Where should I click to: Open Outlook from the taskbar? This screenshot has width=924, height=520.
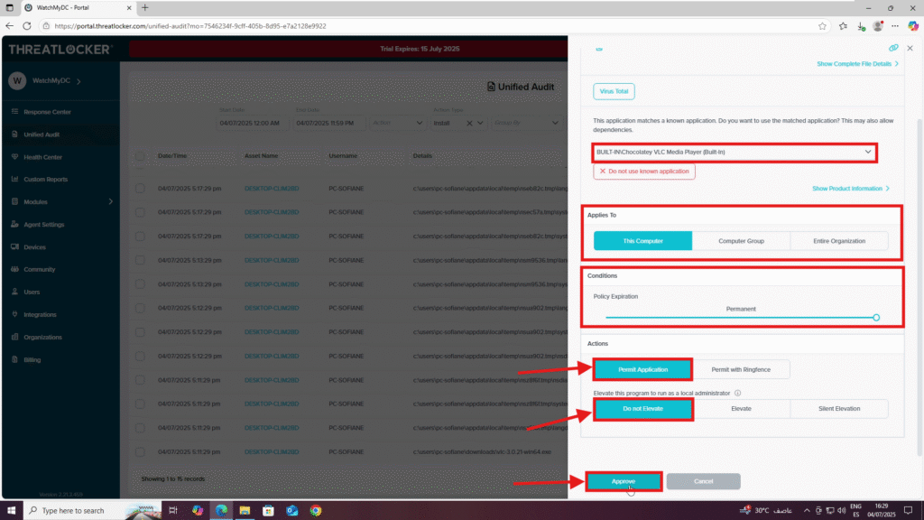(291, 511)
